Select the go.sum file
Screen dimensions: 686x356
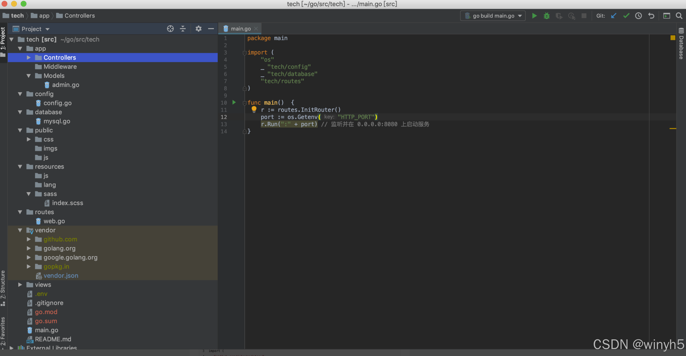pyautogui.click(x=46, y=321)
